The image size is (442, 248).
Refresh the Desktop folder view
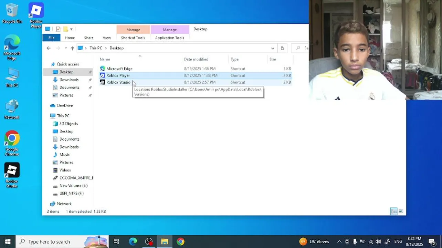pos(282,48)
